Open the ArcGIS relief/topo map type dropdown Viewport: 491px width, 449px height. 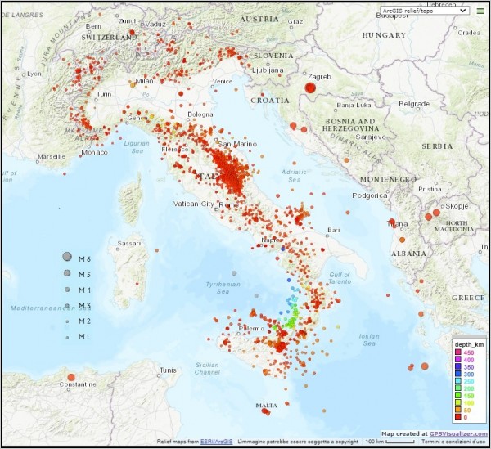tap(425, 11)
